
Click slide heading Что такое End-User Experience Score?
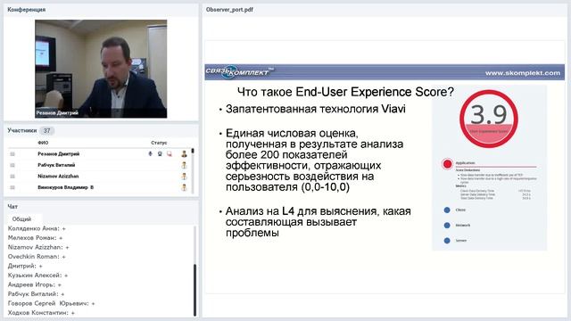pyautogui.click(x=345, y=92)
